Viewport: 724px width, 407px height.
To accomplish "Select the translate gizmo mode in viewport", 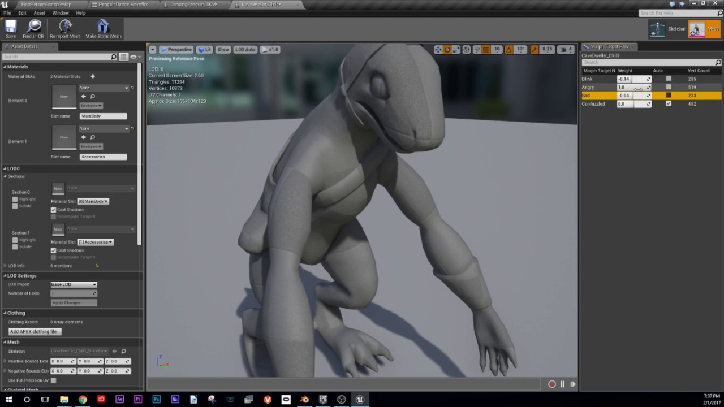I will (x=438, y=50).
